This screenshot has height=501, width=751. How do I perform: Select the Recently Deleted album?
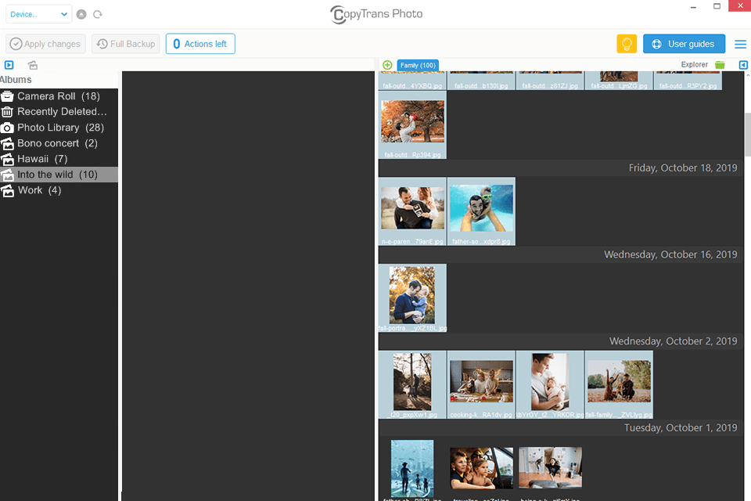59,112
